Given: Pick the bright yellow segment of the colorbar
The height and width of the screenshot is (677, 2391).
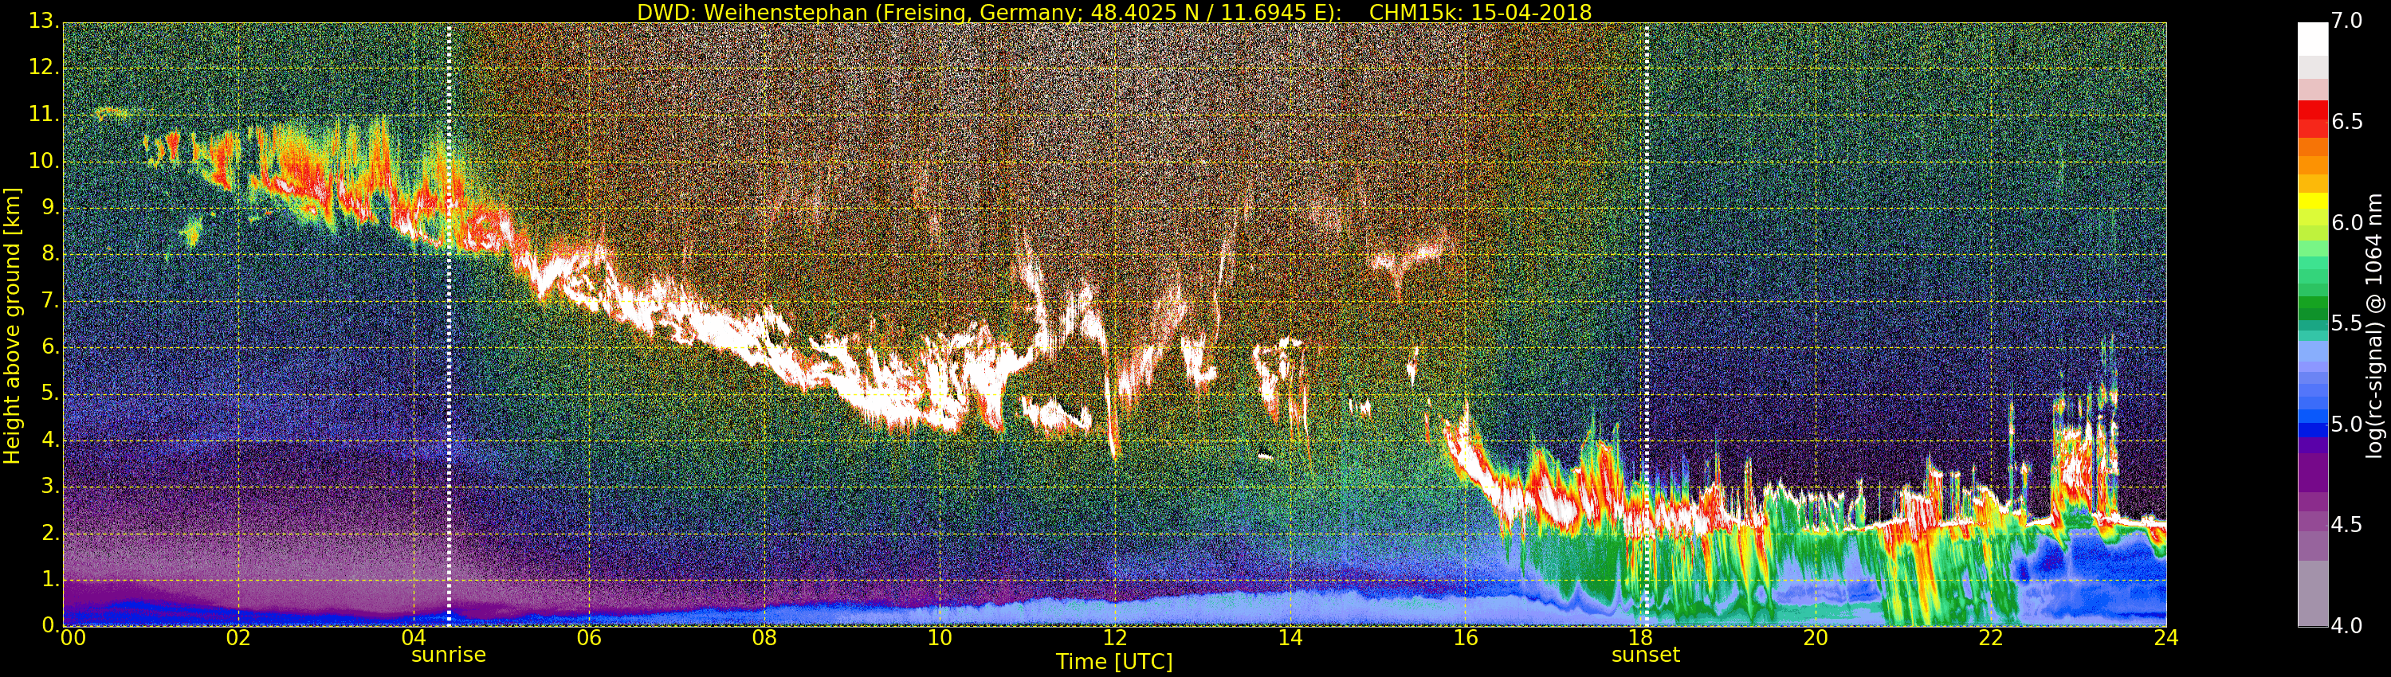Looking at the screenshot, I should (2312, 201).
